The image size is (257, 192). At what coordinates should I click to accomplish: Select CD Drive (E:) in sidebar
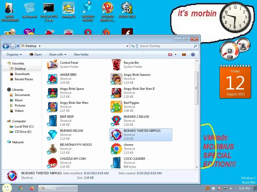coord(23,131)
